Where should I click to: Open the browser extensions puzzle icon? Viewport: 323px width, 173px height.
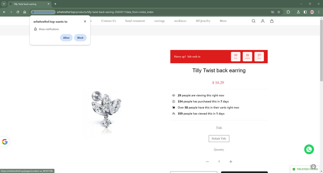click(x=288, y=12)
